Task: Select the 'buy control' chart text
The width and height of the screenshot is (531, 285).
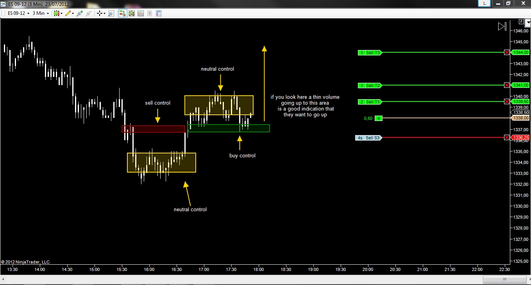Action: point(242,156)
